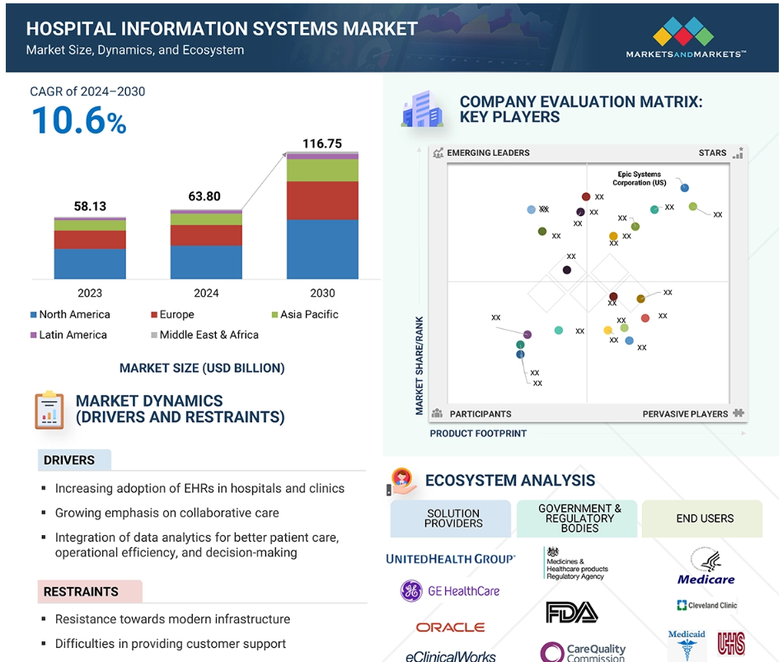Screen dimensions: 783x662
Task: Click the "MARKET SIZE (USD BILLION)" caption
Action: 202,369
